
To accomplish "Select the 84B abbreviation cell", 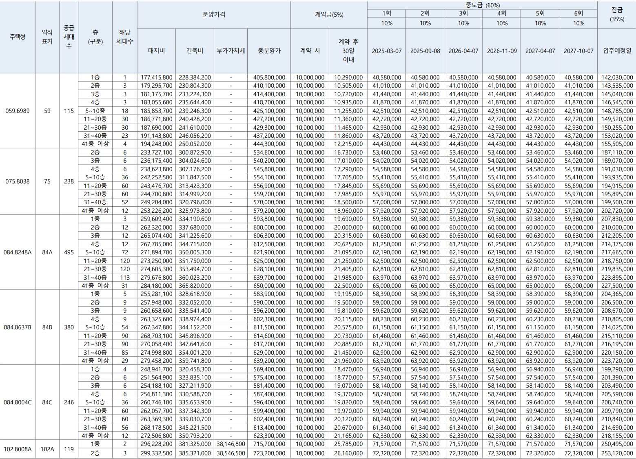I will (x=47, y=327).
